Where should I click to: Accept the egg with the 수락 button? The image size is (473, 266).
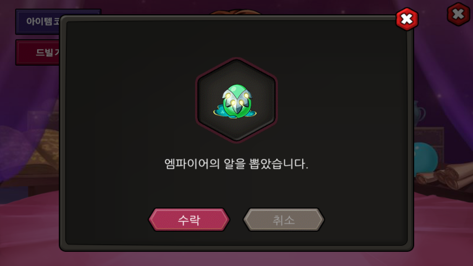pos(189,220)
